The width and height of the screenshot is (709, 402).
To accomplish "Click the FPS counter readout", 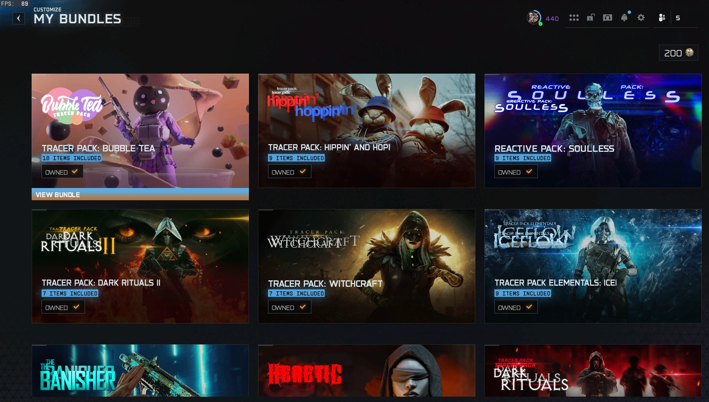I will click(14, 3).
